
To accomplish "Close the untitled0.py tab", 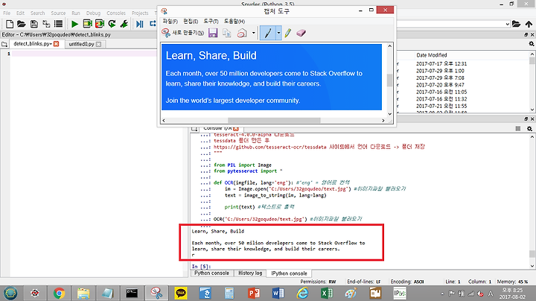I will 98,44.
